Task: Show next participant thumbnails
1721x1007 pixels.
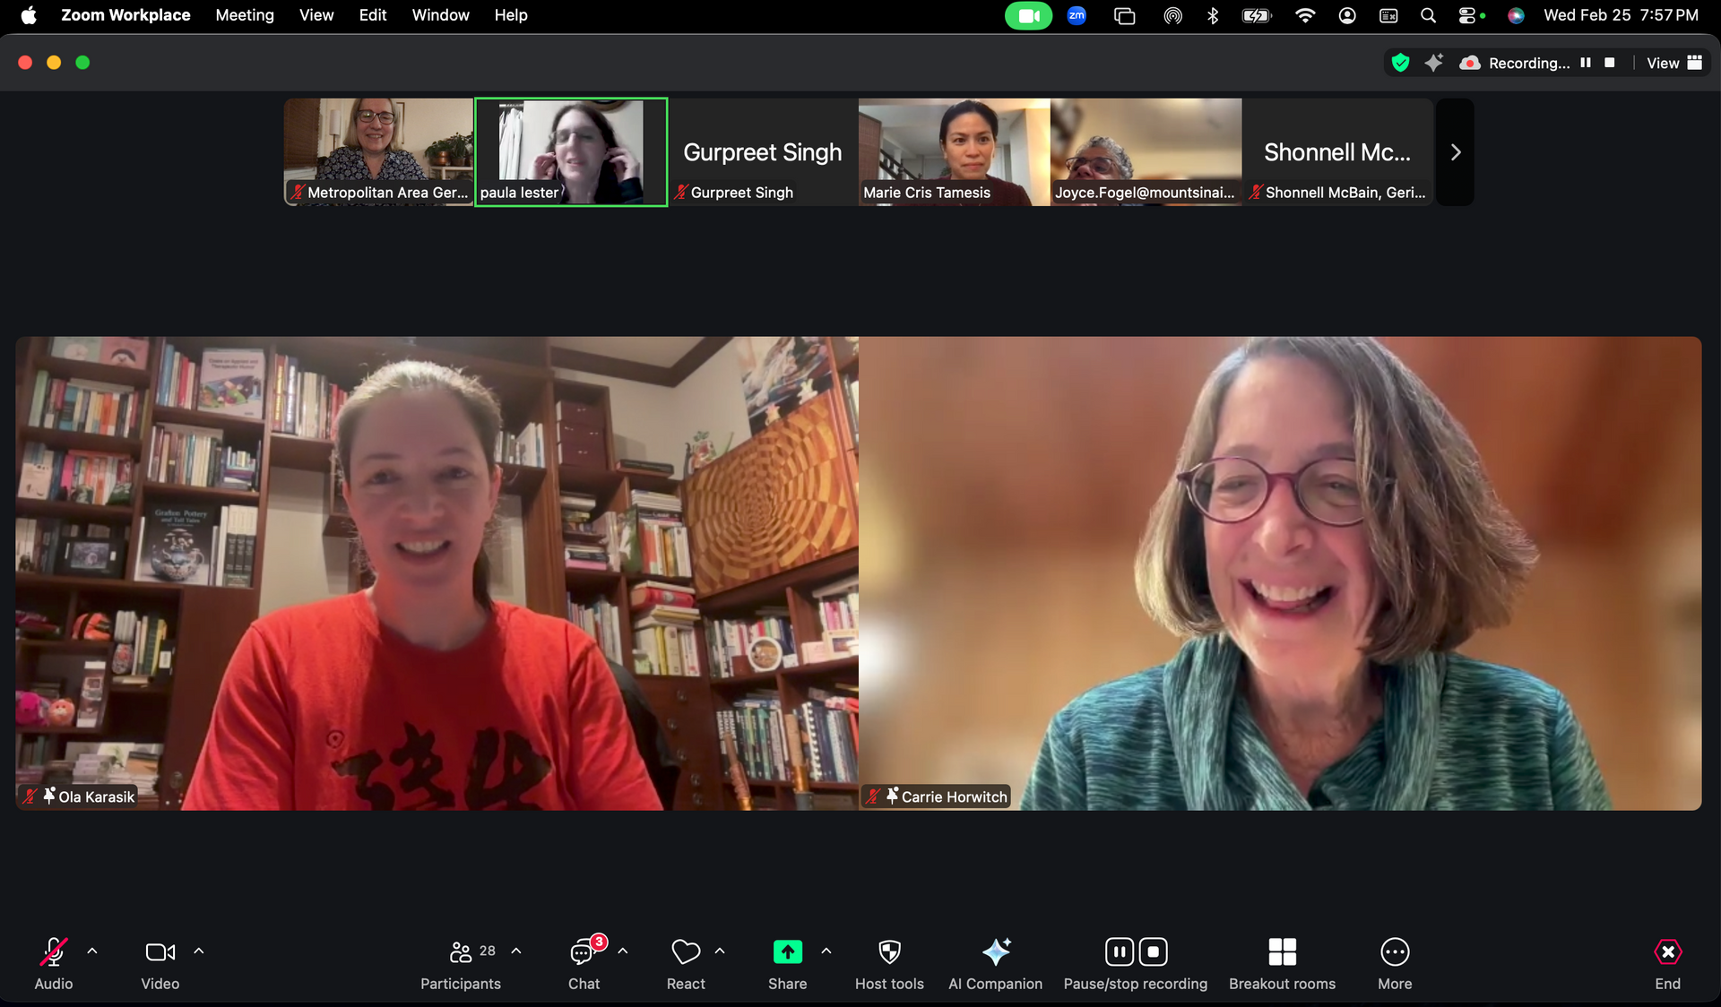Action: [1456, 152]
